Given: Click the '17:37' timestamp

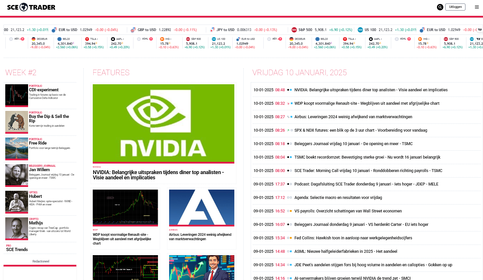Looking at the screenshot, I should [x=280, y=184].
